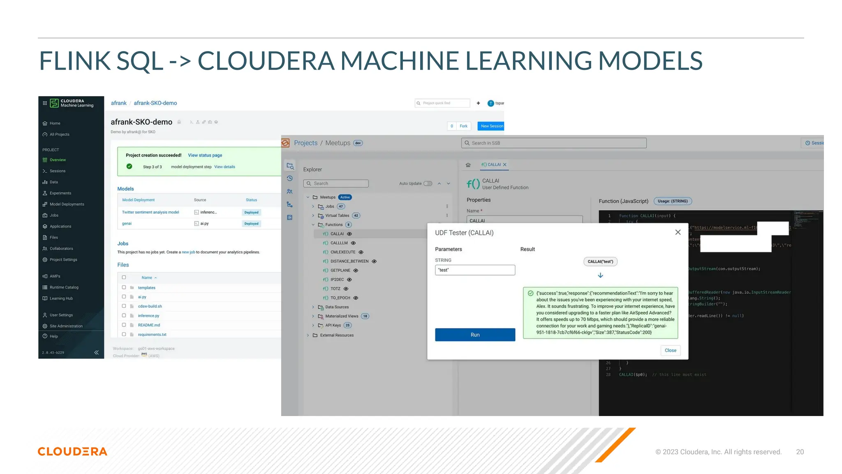Click Search in SSB field

coord(554,143)
